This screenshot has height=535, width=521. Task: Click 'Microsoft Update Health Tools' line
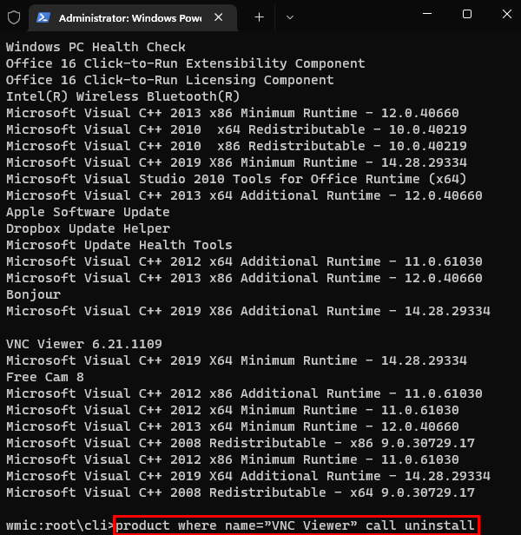pos(119,245)
